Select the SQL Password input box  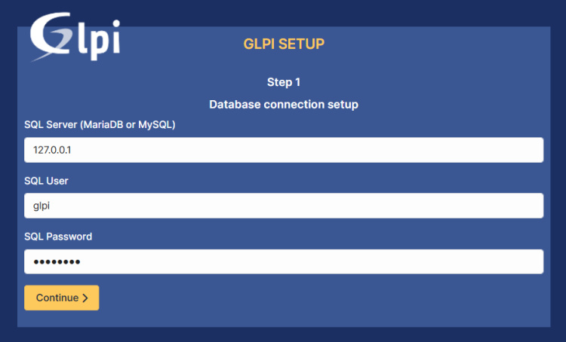(284, 261)
